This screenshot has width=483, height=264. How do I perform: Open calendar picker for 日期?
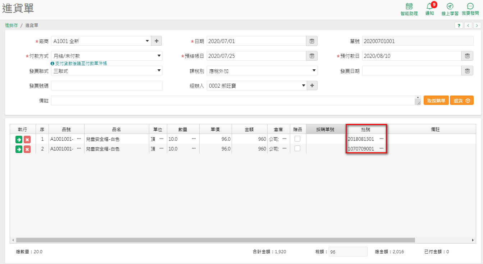[x=312, y=41]
